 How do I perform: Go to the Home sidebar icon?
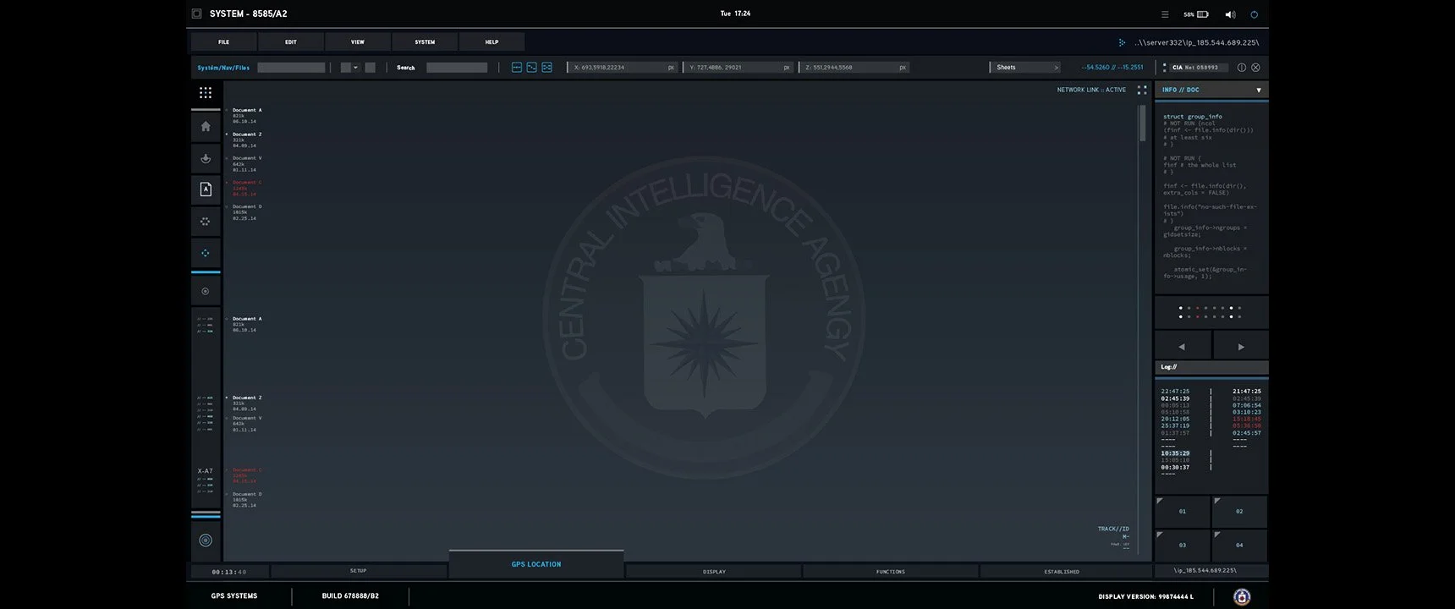(206, 126)
